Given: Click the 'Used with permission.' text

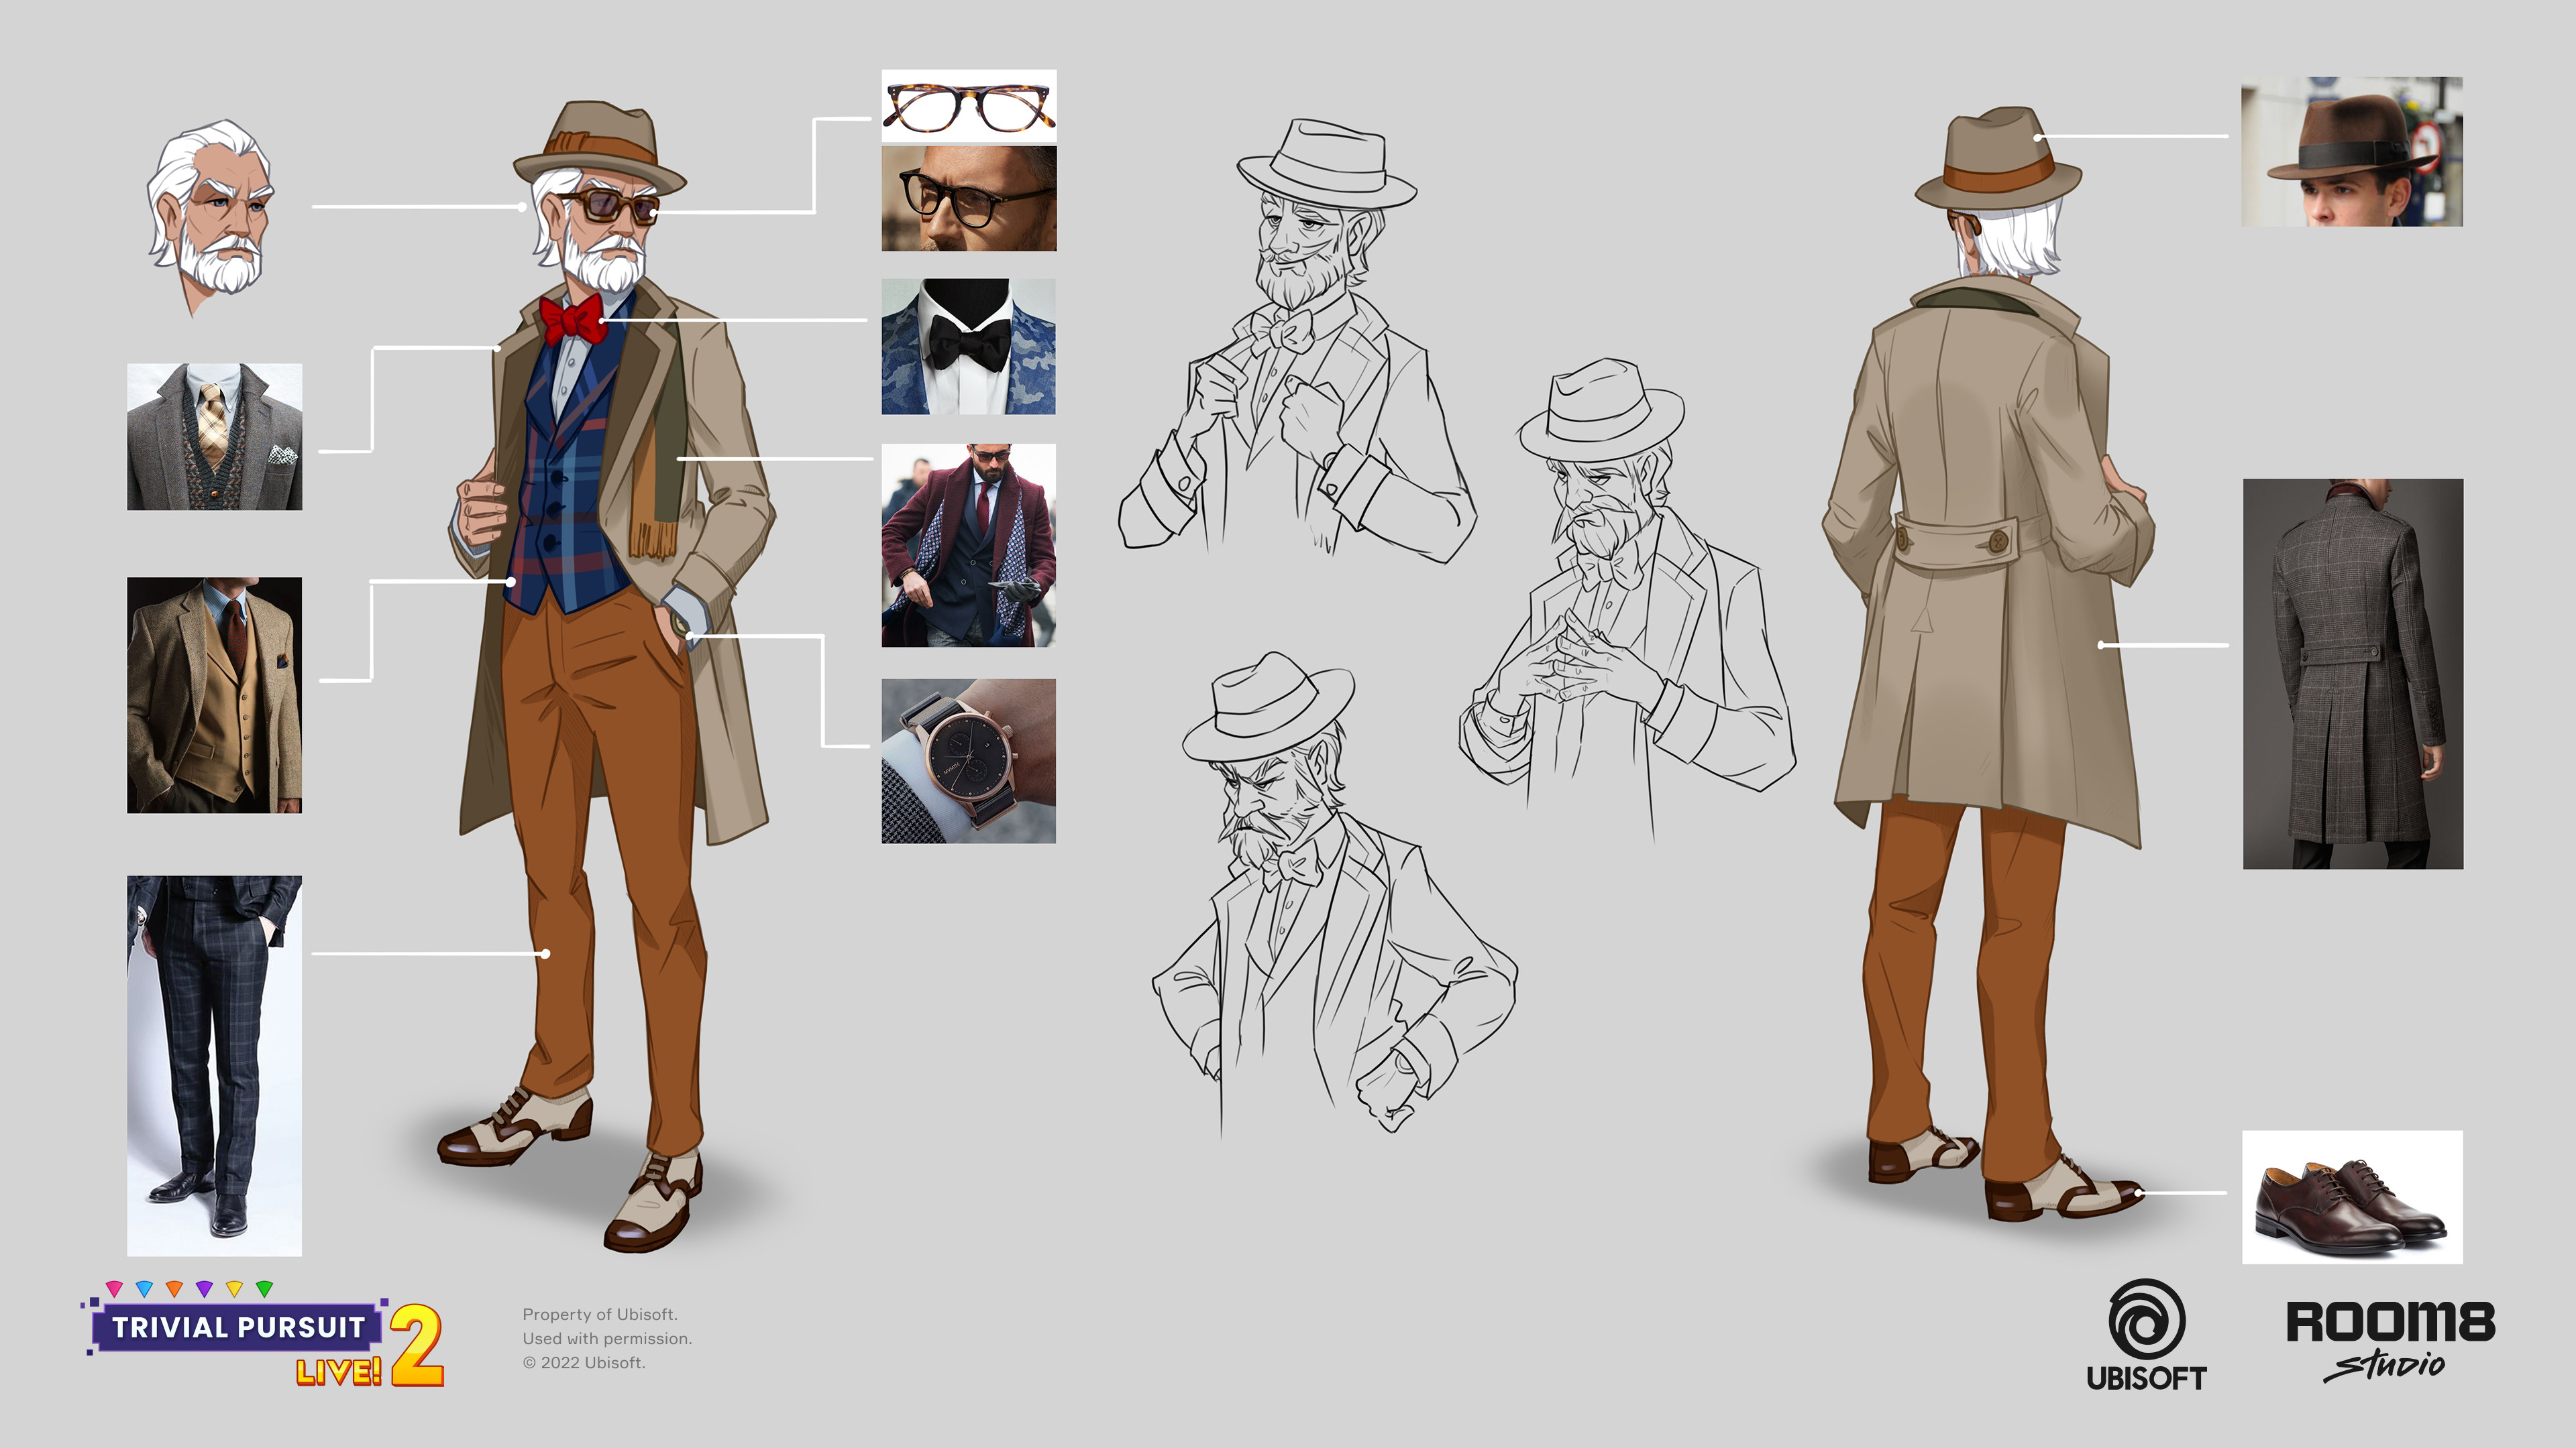Looking at the screenshot, I should coord(607,1338).
